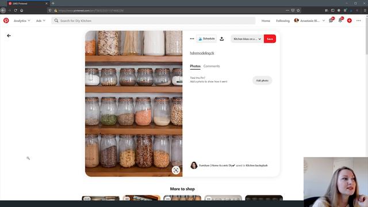Viewport: 368px width, 207px height.
Task: Open the Anastasia profile link
Action: pyautogui.click(x=307, y=21)
